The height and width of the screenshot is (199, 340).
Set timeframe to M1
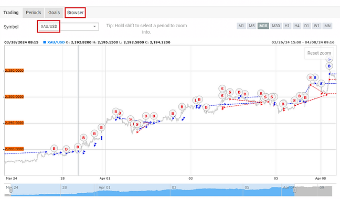coord(241,26)
